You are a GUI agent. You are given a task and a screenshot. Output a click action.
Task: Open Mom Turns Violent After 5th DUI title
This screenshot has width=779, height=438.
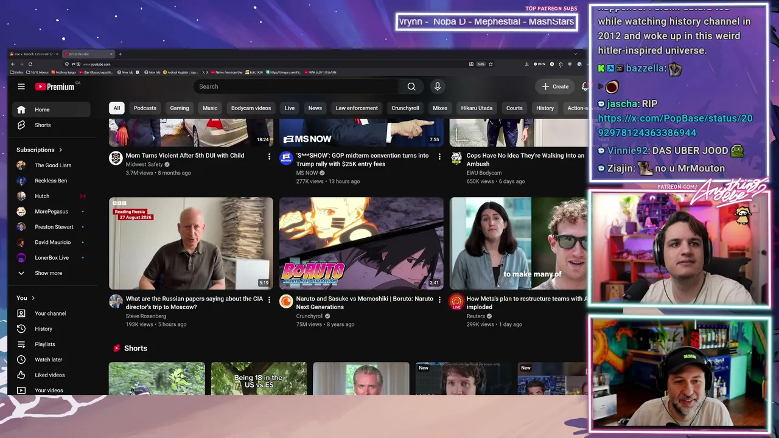click(185, 156)
